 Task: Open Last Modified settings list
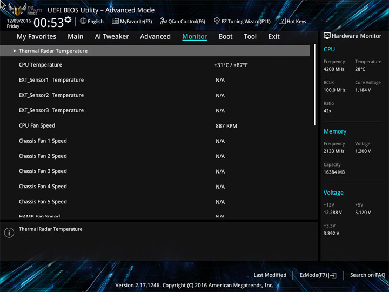click(x=270, y=275)
